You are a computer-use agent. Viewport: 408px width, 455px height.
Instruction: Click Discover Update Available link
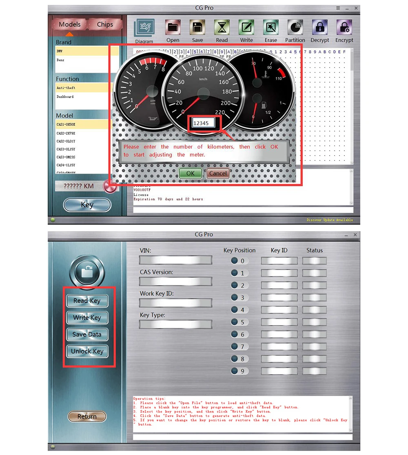point(330,220)
